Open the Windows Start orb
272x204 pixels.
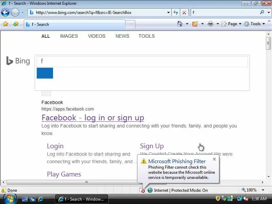(x=10, y=199)
